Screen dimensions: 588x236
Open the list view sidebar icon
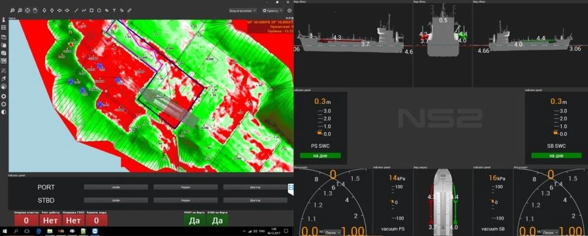click(4, 27)
